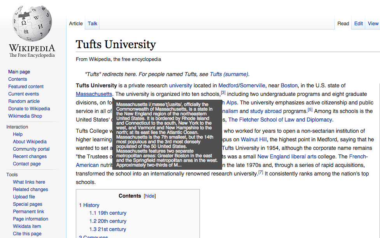The width and height of the screenshot is (380, 238).
Task: Open Special pages link
Action: 28,204
